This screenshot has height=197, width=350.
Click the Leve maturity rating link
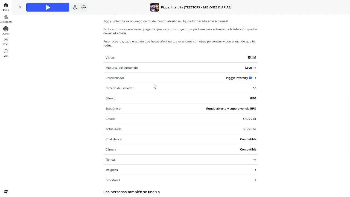248,68
